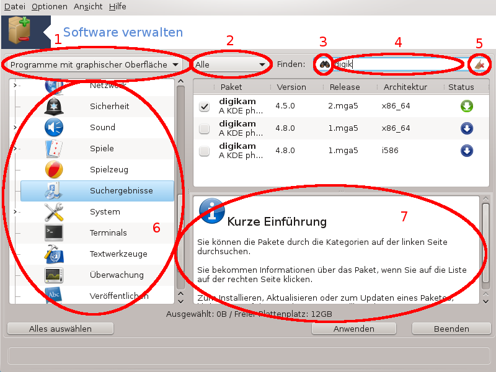Click the Alles auswählen button
Screen dimensions: 496x372
tap(60, 329)
